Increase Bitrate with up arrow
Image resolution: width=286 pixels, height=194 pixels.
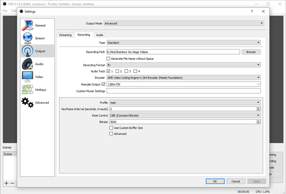258,121
